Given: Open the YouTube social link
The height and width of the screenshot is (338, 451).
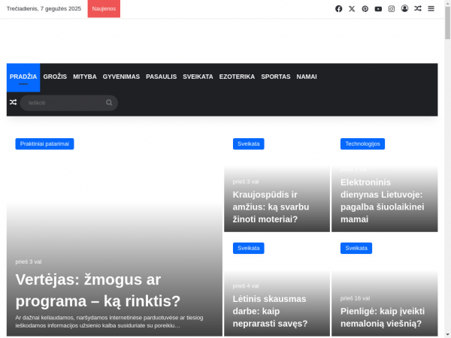Looking at the screenshot, I should click(x=378, y=9).
